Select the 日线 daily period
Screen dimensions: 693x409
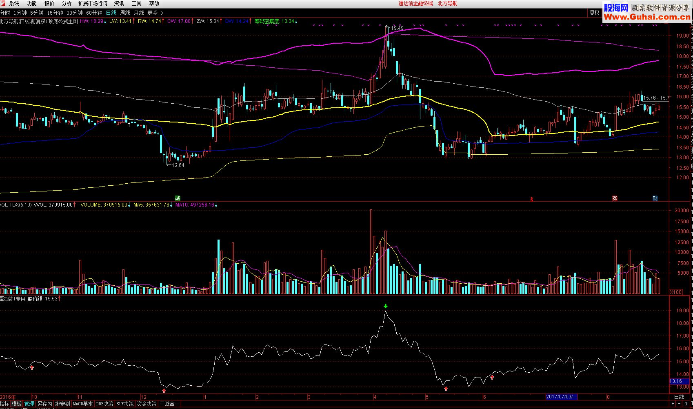[x=111, y=13]
